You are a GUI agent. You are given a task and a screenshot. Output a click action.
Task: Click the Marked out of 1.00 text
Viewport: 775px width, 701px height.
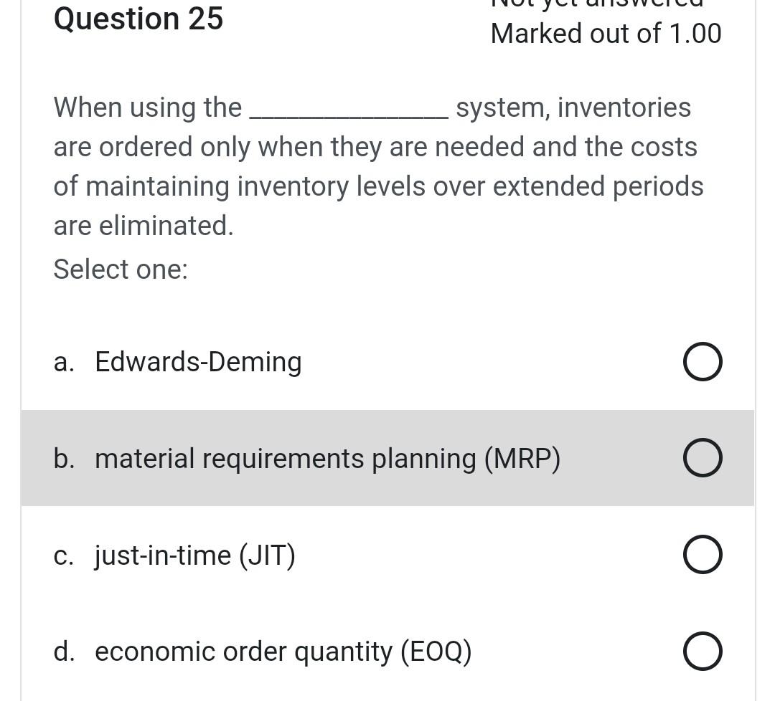(606, 33)
